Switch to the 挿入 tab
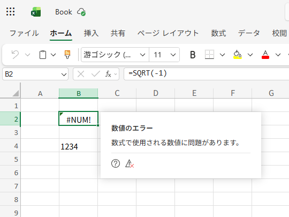Screen dimensions: 289x217 pyautogui.click(x=91, y=33)
